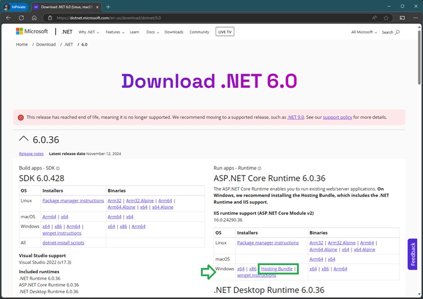Select the text ".NET Desktop Runtime 6.0.36" under Included runtimes
This screenshot has height=299, width=423.
[x=49, y=291]
